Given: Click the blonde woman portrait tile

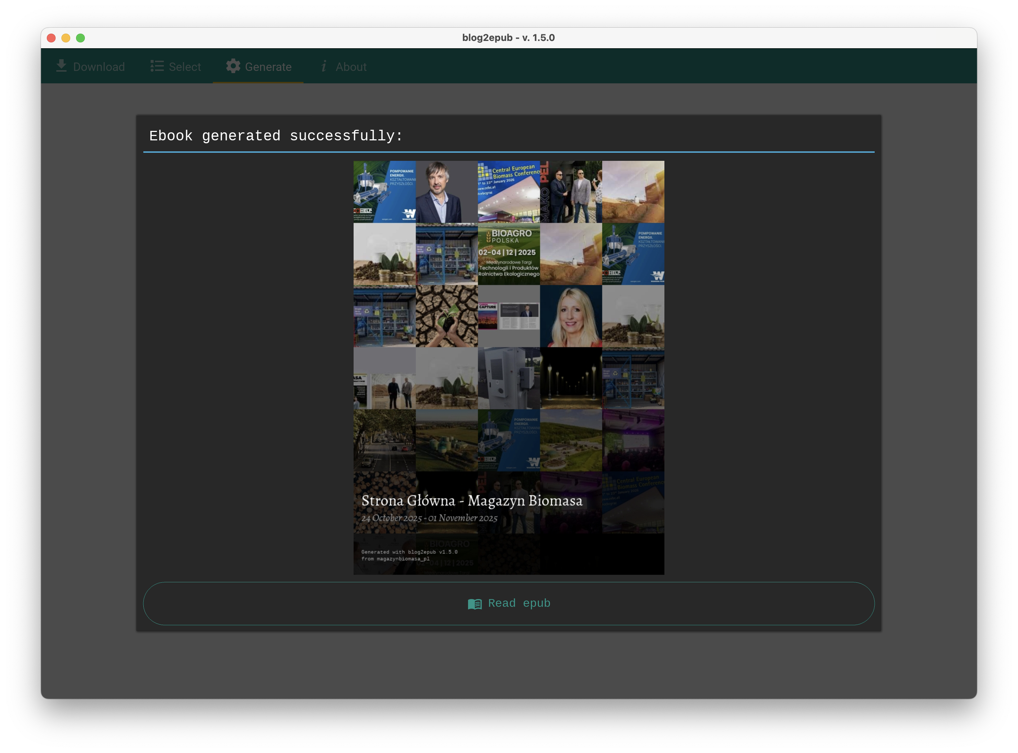Looking at the screenshot, I should coord(571,316).
